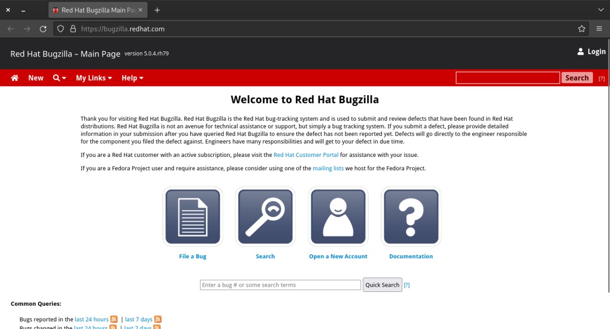Open the magnifier search dropdown in red bar

tap(60, 78)
